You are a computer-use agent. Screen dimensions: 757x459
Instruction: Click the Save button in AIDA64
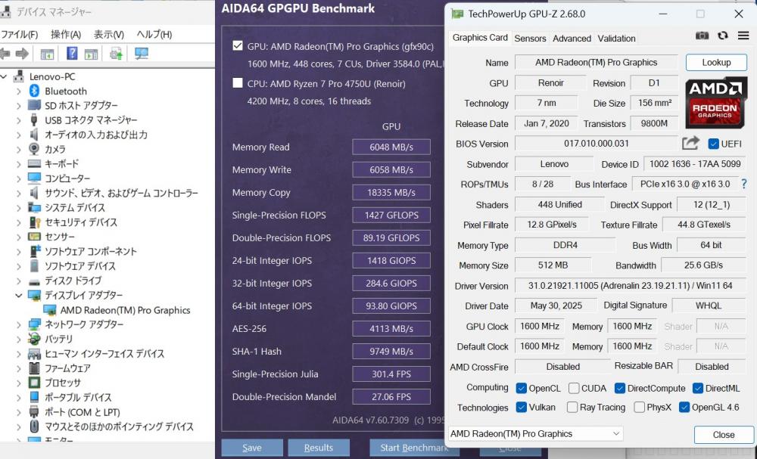[252, 448]
